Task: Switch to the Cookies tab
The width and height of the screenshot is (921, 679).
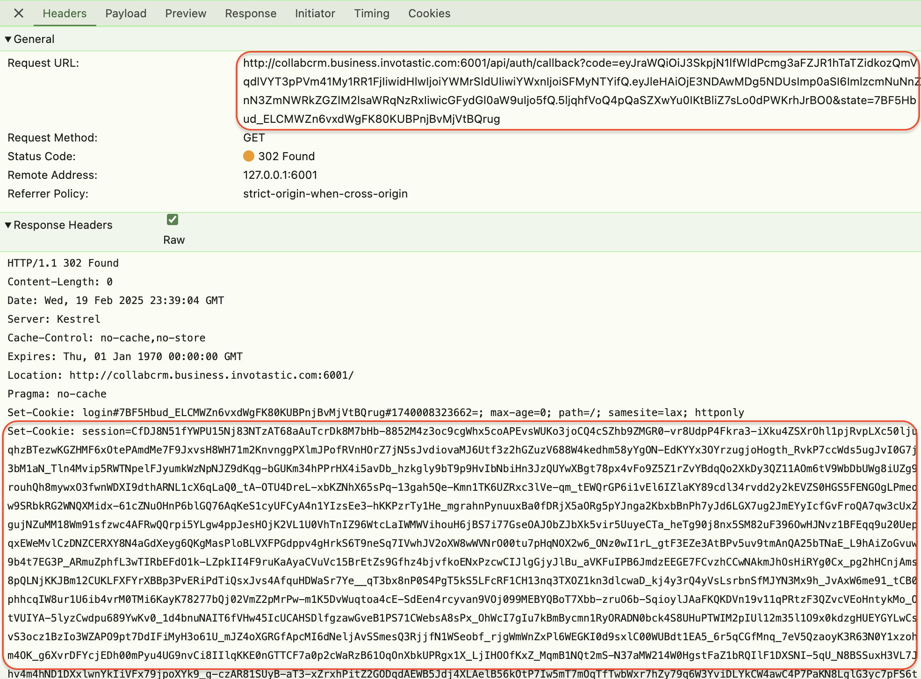Action: point(429,13)
